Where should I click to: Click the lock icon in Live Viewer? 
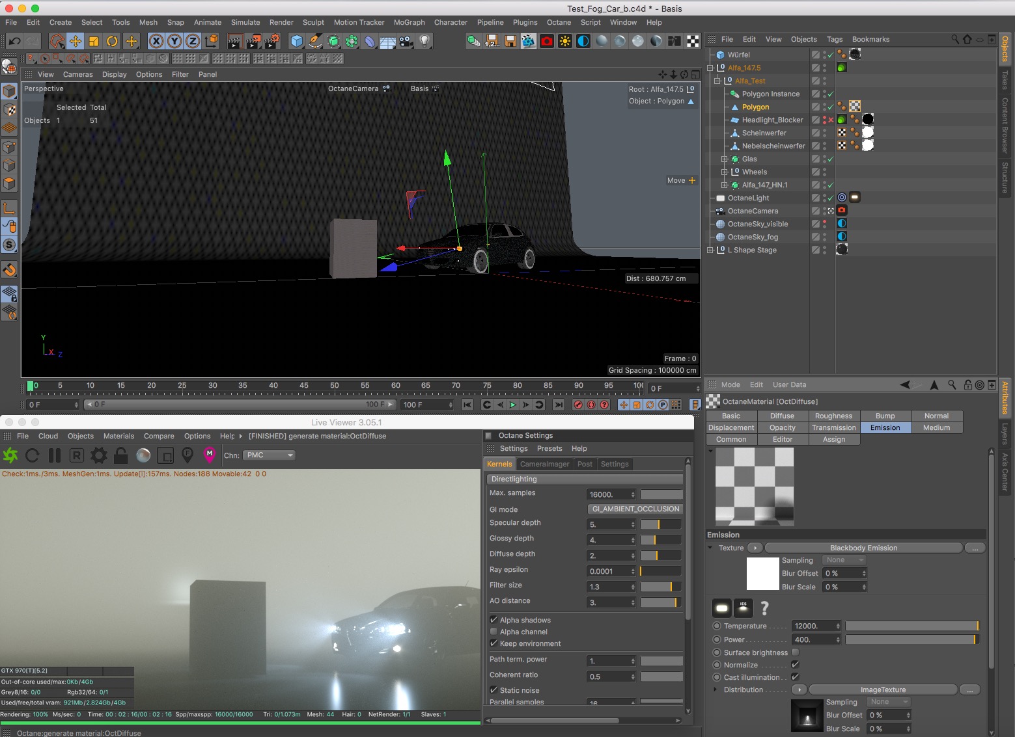120,455
